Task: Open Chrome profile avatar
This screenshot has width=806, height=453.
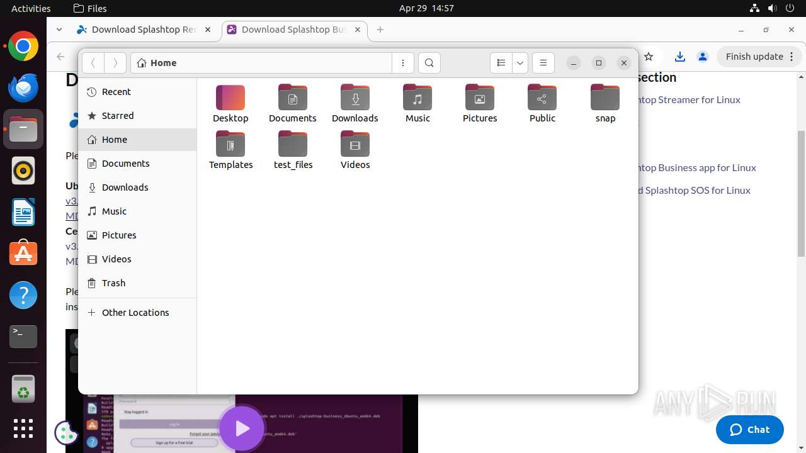Action: click(x=703, y=57)
